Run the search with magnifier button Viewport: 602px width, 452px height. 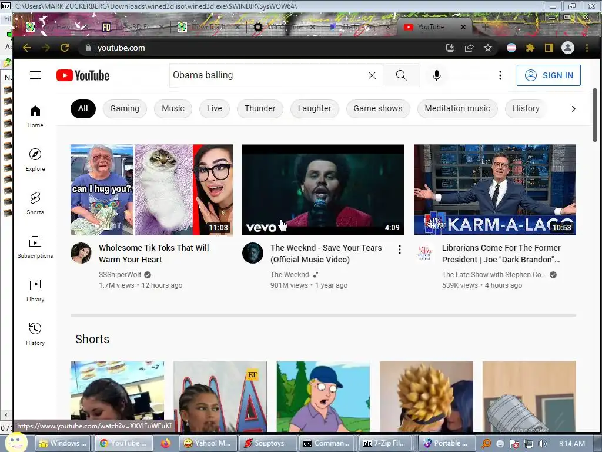coord(401,75)
